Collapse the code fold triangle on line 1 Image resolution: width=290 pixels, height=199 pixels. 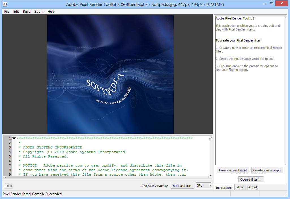(x=14, y=138)
